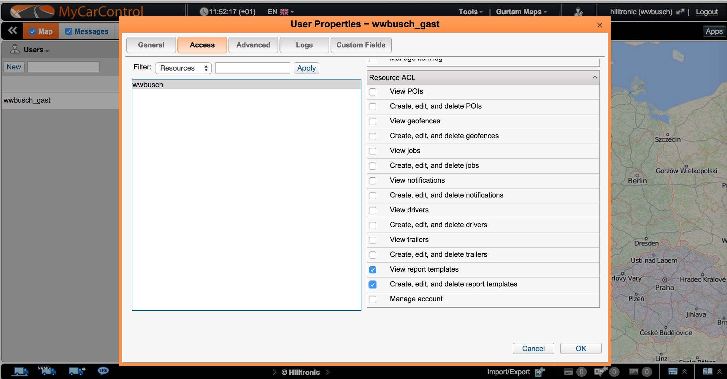Open the Resources filter dropdown
Viewport: 727px width, 379px height.
[183, 68]
